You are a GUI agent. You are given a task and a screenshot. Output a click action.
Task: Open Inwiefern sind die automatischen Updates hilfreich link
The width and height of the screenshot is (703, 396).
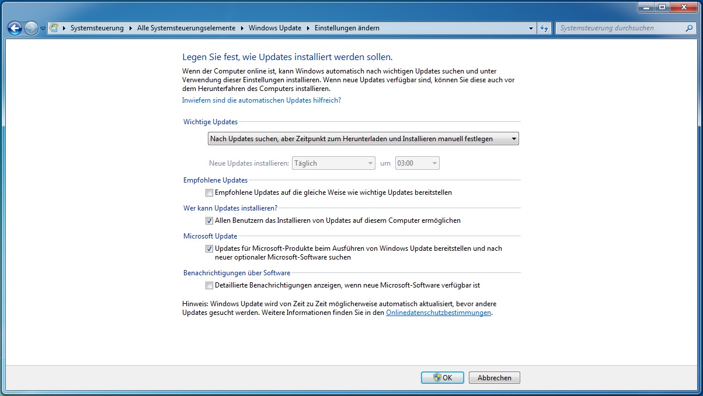pyautogui.click(x=262, y=100)
